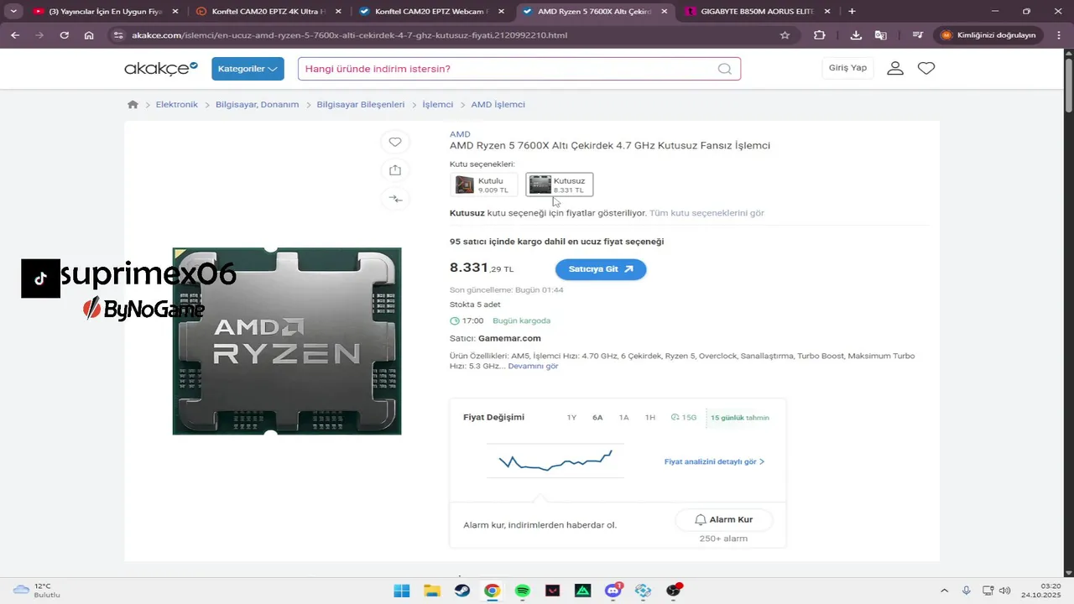This screenshot has width=1074, height=604.
Task: Open Tüm kutu seçeneklerini gör link
Action: point(706,213)
